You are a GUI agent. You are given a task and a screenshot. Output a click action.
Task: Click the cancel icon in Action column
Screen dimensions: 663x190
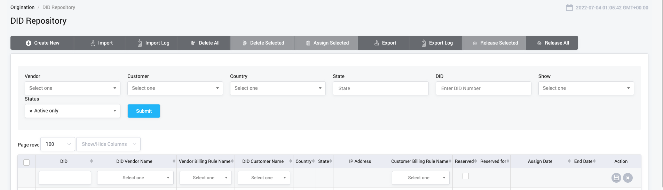point(628,178)
